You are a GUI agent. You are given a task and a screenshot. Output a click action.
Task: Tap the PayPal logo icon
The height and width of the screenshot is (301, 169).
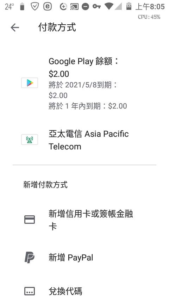[x=30, y=257]
